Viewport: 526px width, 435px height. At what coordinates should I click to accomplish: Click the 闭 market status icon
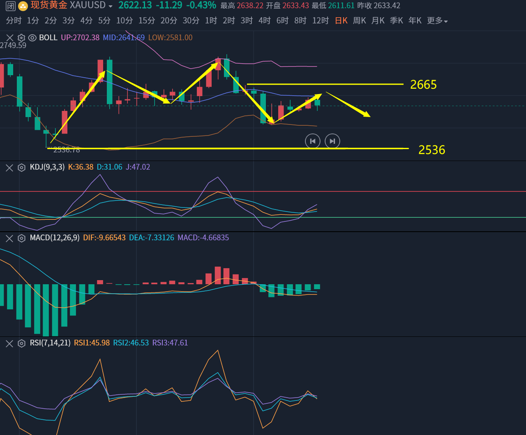(10, 6)
